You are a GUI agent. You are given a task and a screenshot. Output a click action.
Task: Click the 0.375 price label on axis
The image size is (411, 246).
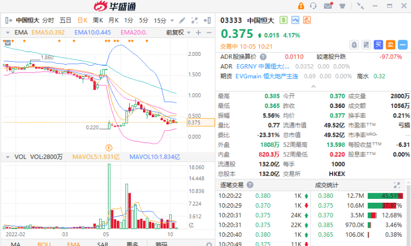pyautogui.click(x=201, y=123)
